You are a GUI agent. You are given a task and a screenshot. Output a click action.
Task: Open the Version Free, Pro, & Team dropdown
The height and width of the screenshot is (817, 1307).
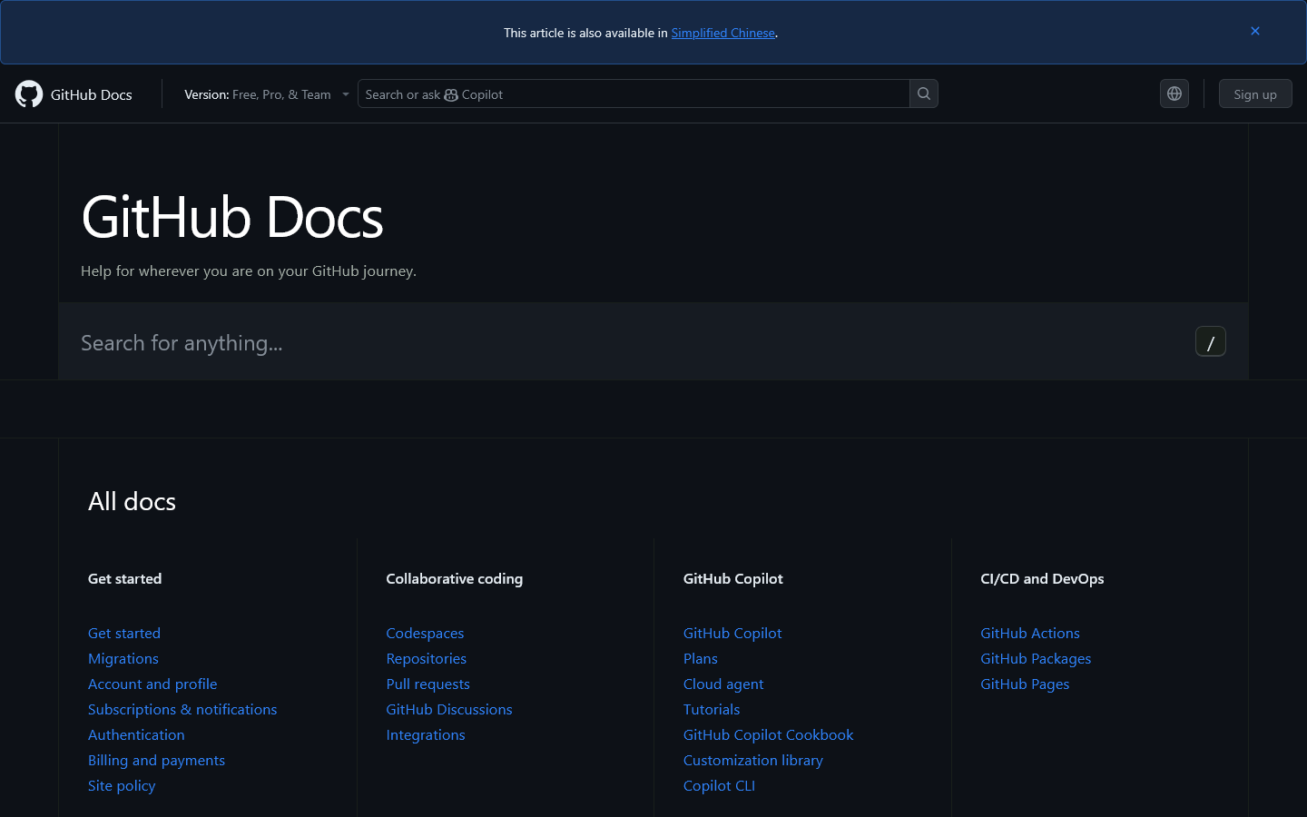pyautogui.click(x=267, y=94)
